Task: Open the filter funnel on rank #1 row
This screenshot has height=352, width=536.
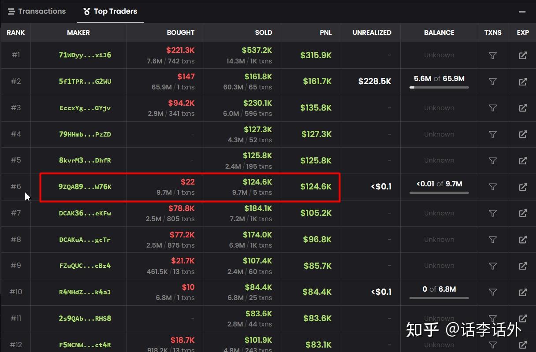Action: tap(493, 55)
